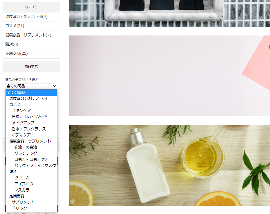Select マスカラ in the dropdown list
The image size is (270, 214).
22,190
